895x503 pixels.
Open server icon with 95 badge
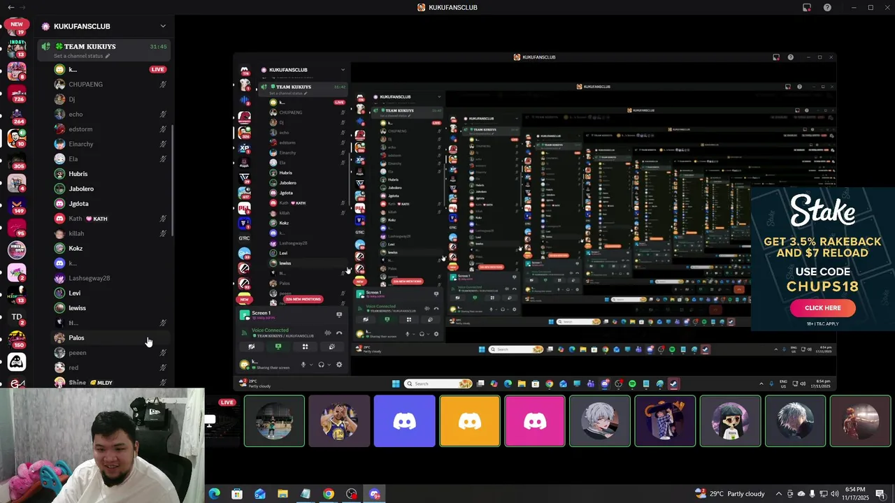click(x=17, y=227)
